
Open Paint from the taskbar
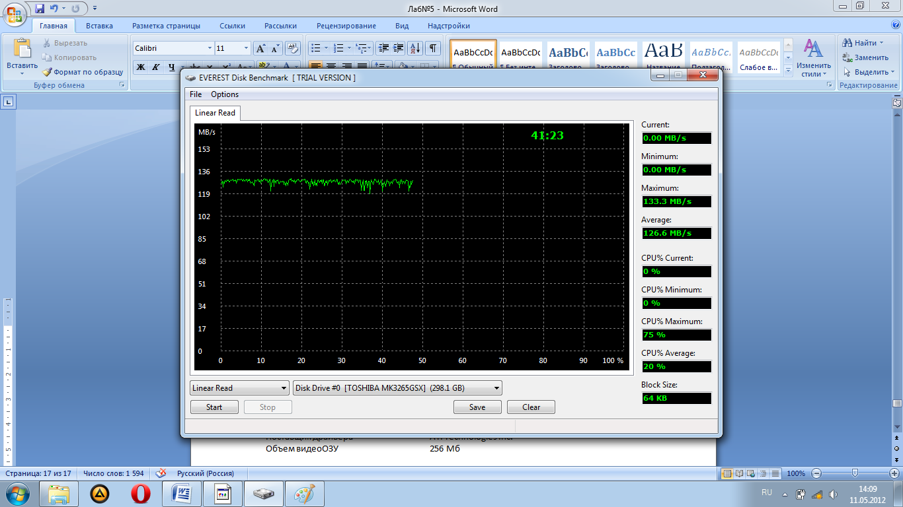pos(304,494)
